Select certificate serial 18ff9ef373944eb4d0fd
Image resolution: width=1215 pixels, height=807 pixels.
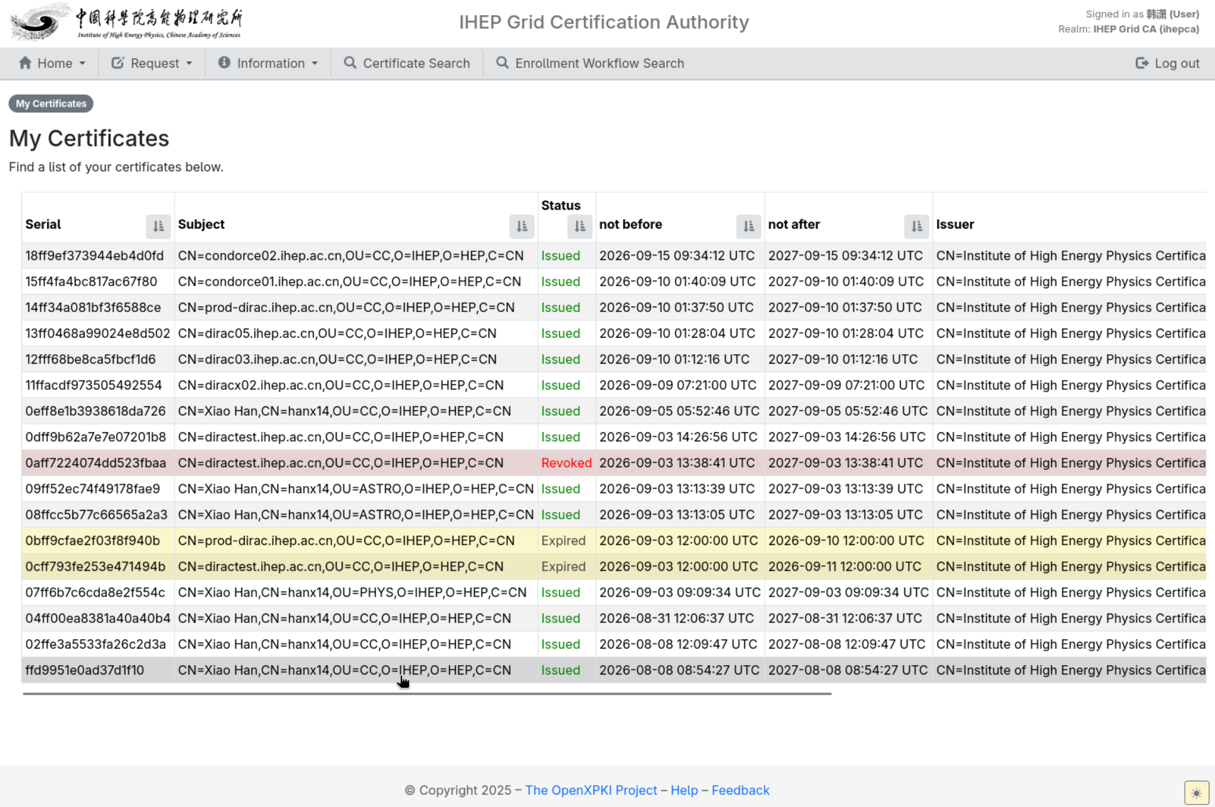tap(94, 256)
